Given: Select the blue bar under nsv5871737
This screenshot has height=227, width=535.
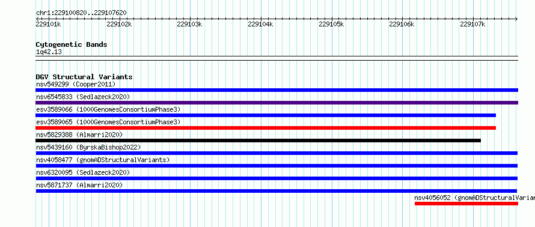Looking at the screenshot, I should point(277,191).
